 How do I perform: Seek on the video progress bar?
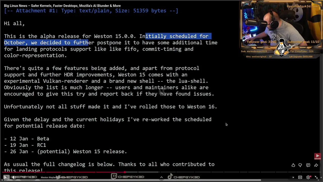[x=161, y=172]
